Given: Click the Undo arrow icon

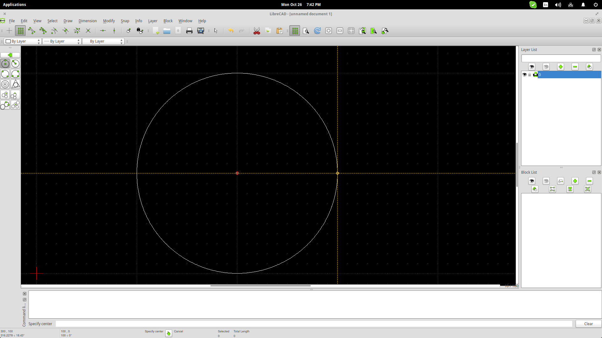Looking at the screenshot, I should [231, 31].
